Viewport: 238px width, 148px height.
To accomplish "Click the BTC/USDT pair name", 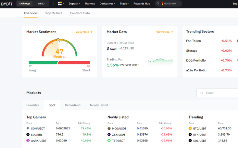I will (200, 129).
